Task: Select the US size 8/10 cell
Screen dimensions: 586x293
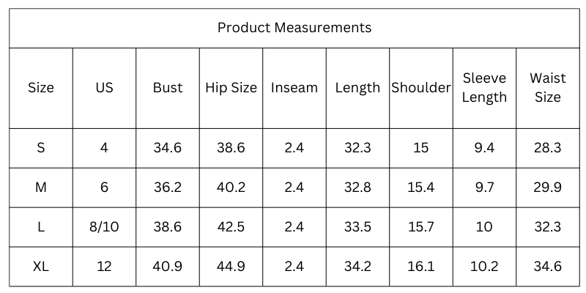Action: pyautogui.click(x=104, y=227)
